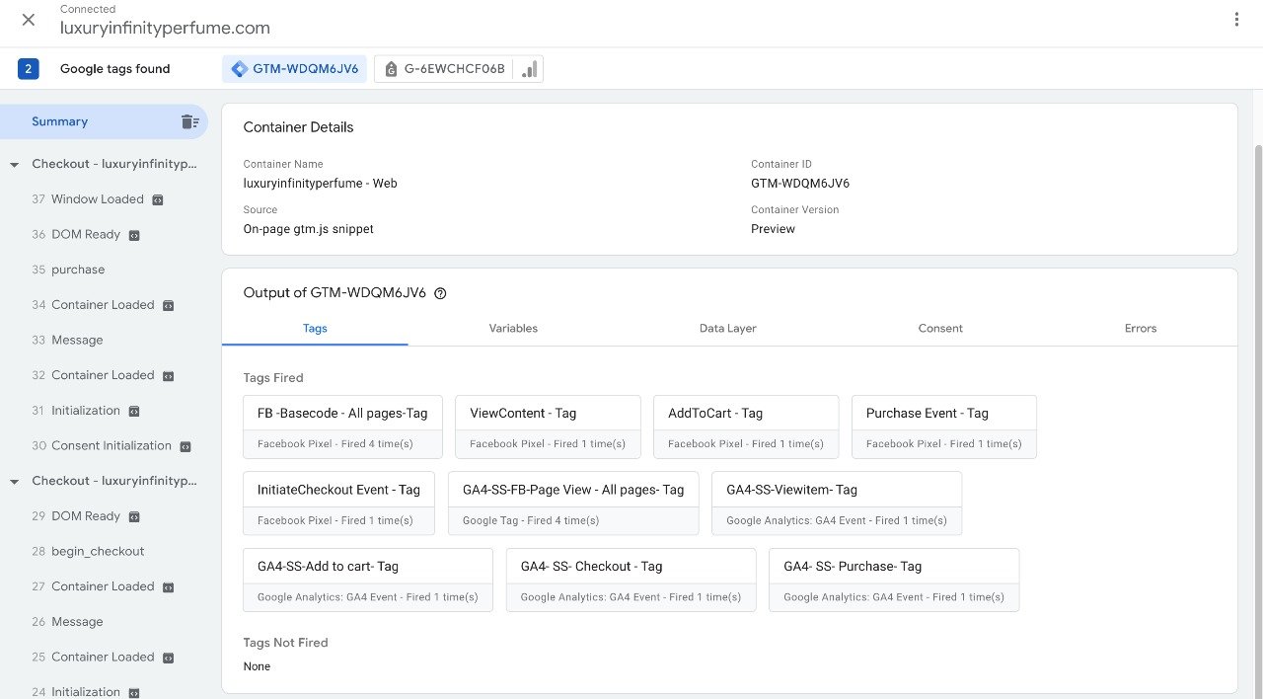The width and height of the screenshot is (1263, 699).
Task: Select the GTM-WDQM6JV6 container chip
Action: point(295,69)
